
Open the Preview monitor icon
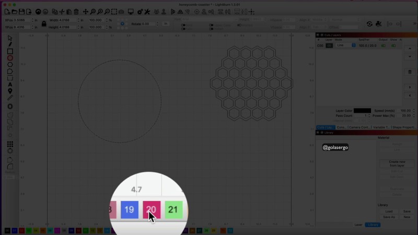[131, 11]
